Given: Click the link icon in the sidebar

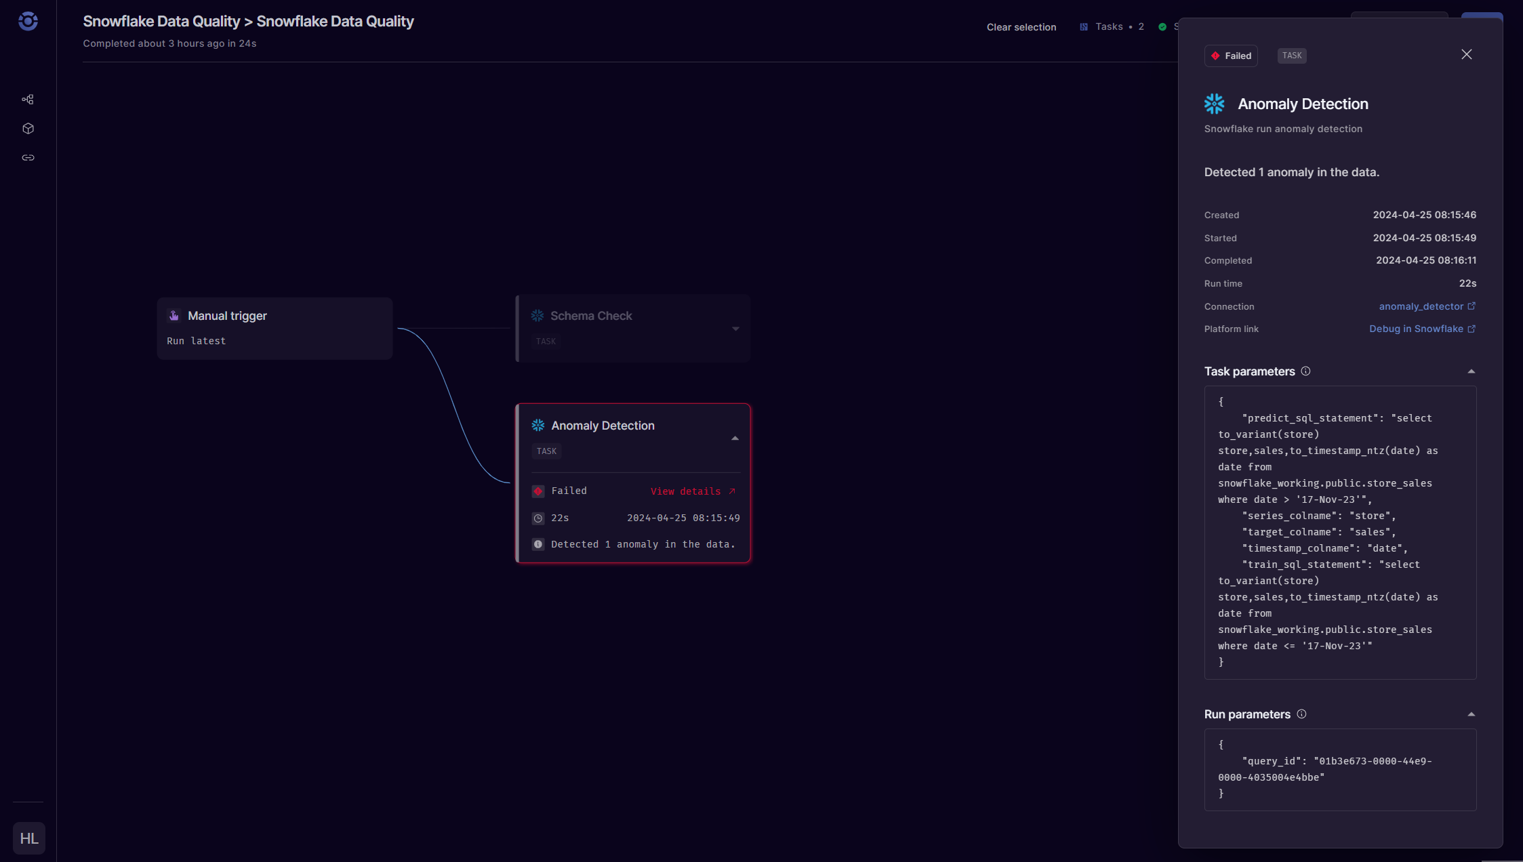Looking at the screenshot, I should point(28,157).
